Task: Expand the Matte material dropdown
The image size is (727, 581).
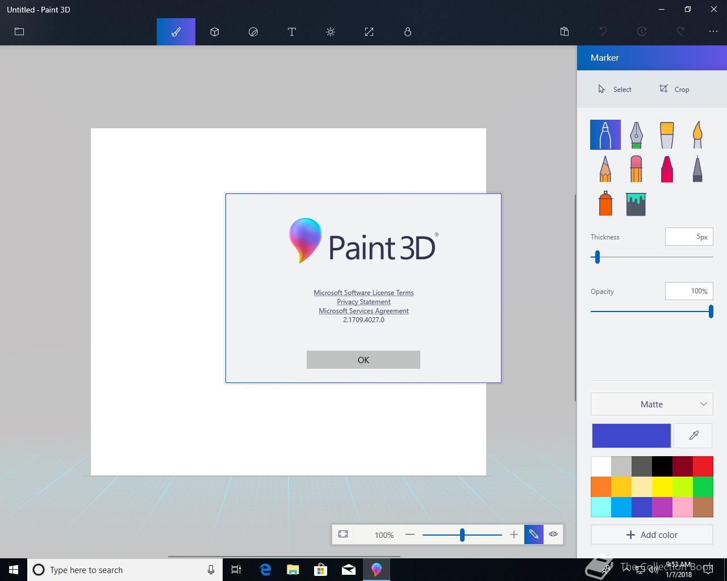Action: (652, 405)
